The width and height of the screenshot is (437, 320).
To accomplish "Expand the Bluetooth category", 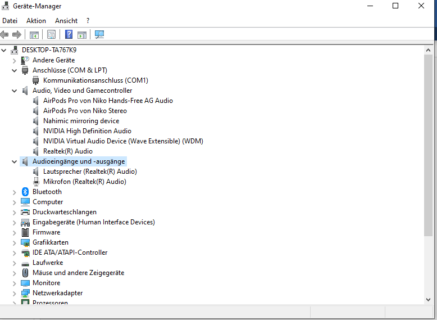I will pos(15,192).
